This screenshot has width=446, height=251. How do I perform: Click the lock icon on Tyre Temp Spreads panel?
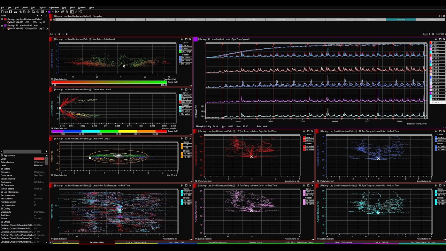pos(436,39)
